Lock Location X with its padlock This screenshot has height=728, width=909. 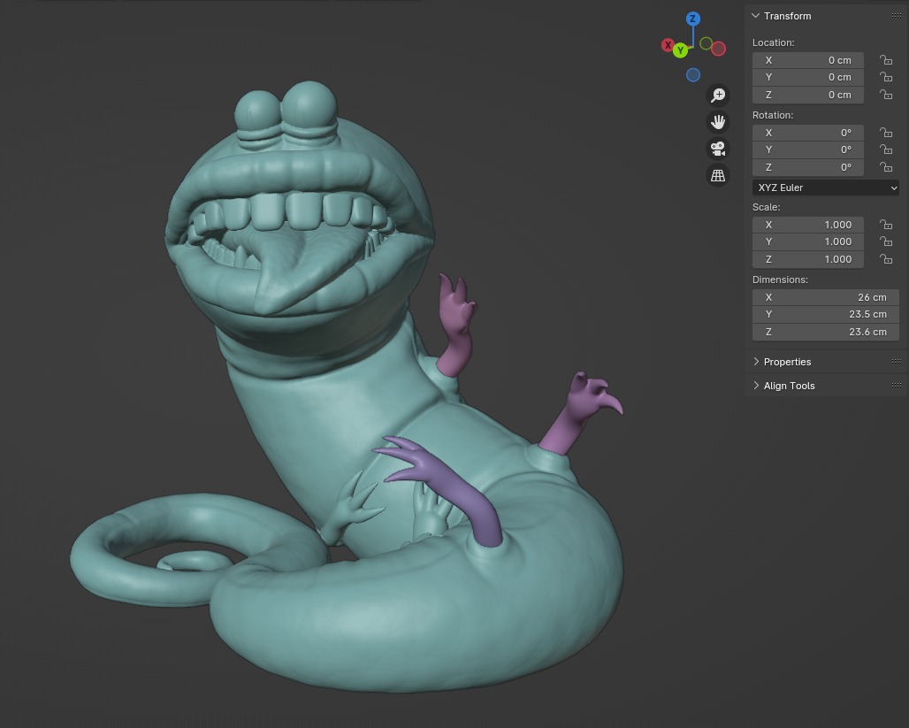pyautogui.click(x=886, y=60)
